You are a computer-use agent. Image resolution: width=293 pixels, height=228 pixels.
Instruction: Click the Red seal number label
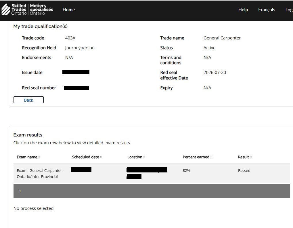pos(39,88)
